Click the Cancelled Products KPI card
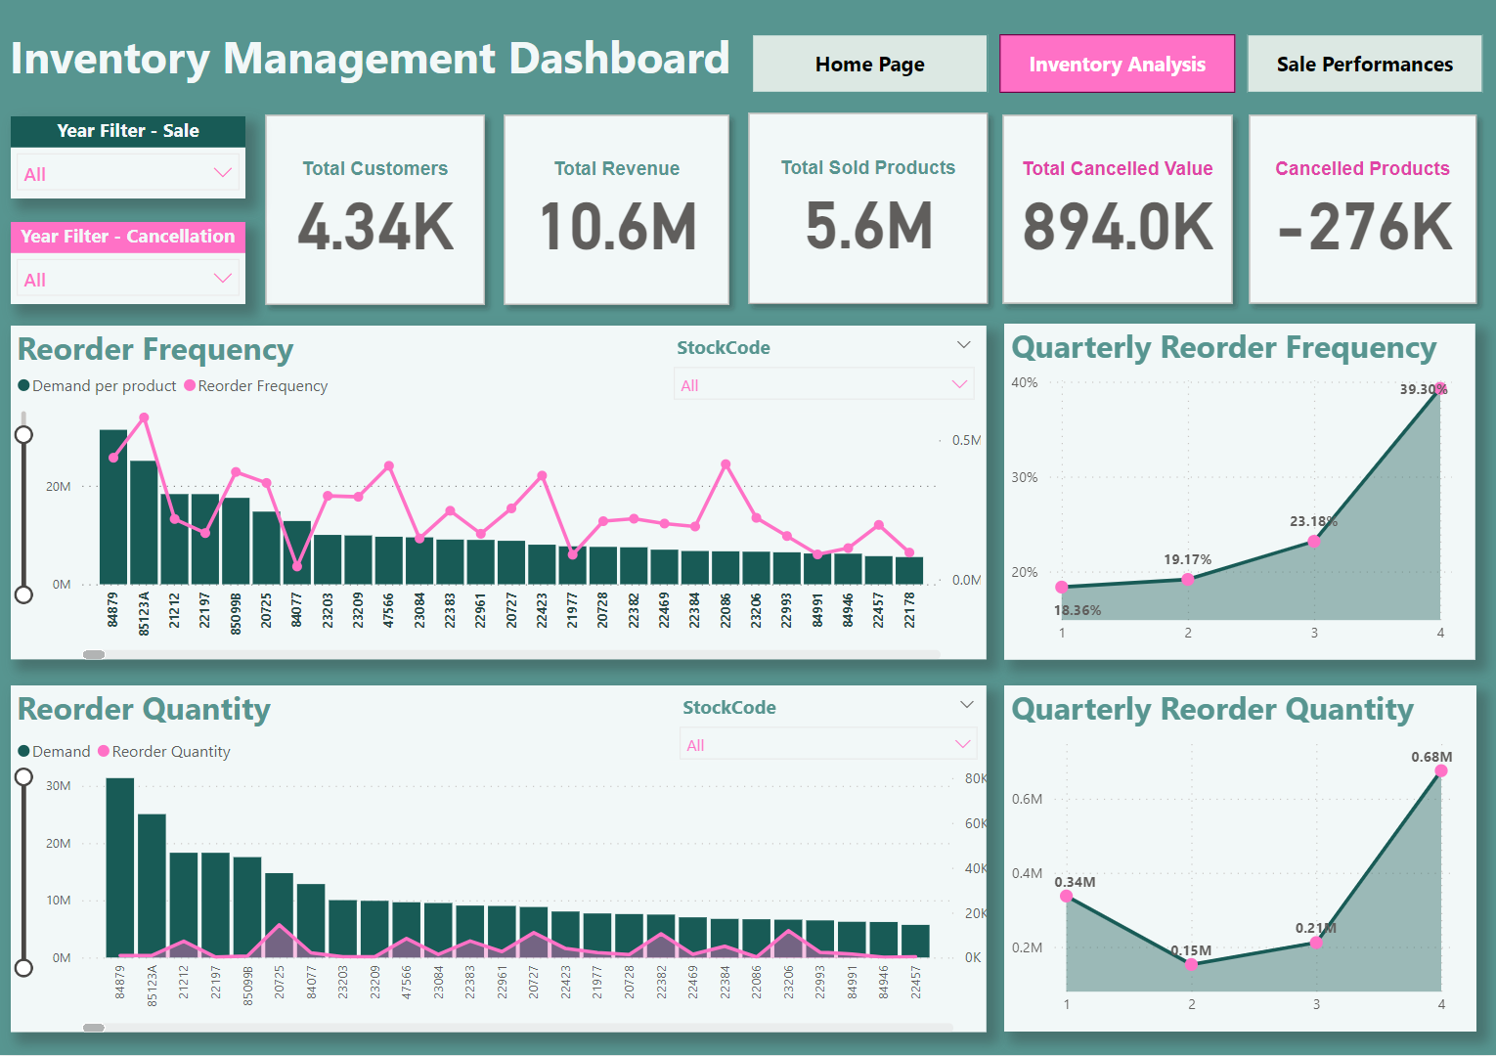The image size is (1496, 1056). pyautogui.click(x=1362, y=209)
